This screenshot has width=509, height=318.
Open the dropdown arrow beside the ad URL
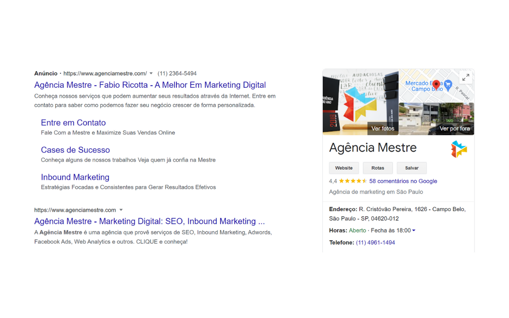151,74
